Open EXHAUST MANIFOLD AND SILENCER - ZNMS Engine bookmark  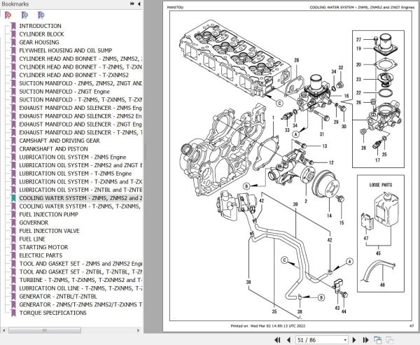pos(80,108)
